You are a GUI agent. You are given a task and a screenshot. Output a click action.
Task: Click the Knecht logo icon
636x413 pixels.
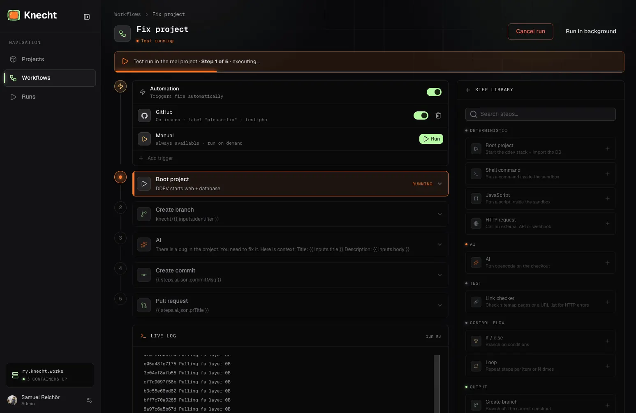(x=14, y=15)
